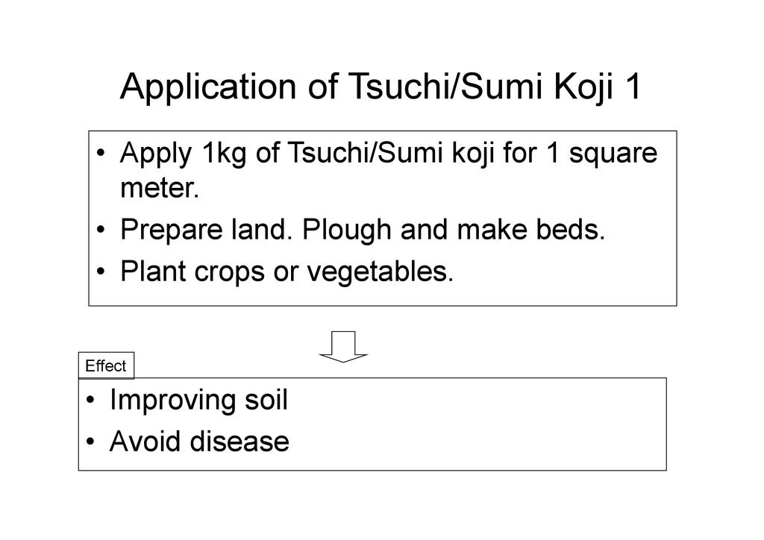The height and width of the screenshot is (540, 764).
Task: Click the 'Improving soil' bullet text
Action: [198, 401]
